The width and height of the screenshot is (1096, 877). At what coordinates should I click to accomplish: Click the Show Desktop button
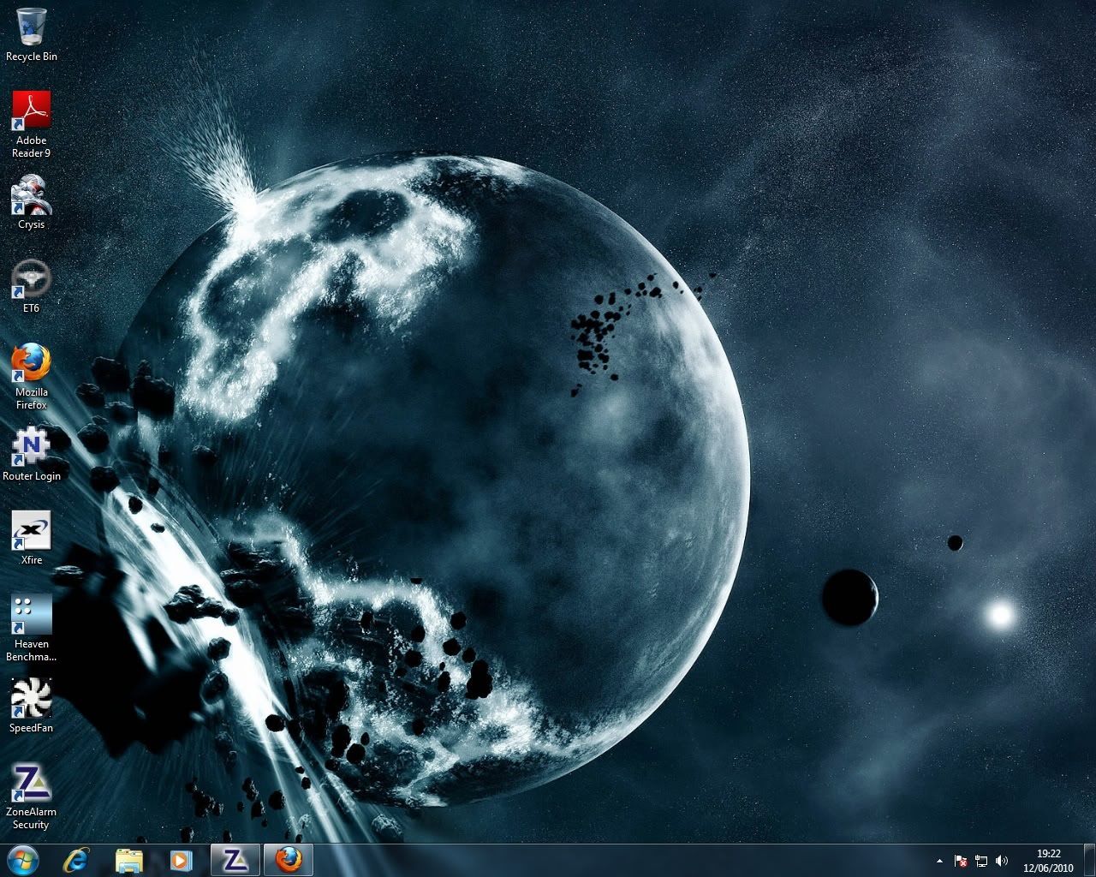coord(1089,860)
